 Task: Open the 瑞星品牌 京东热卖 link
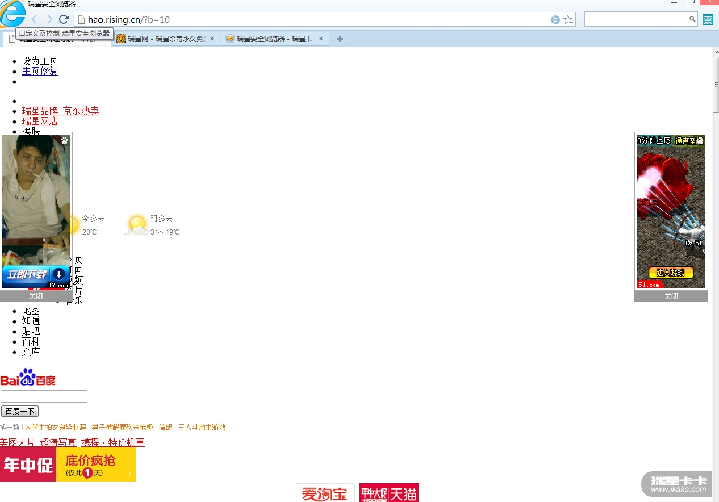tap(61, 111)
